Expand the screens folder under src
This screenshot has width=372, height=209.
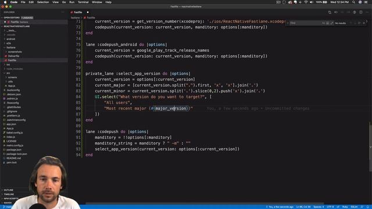(12, 77)
